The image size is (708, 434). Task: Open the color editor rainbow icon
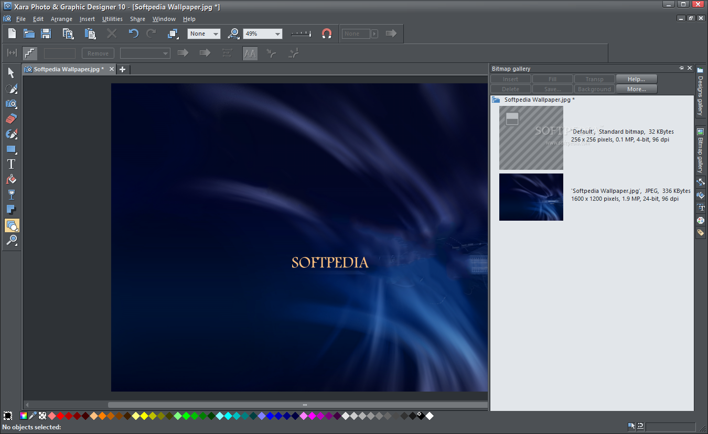(x=24, y=416)
